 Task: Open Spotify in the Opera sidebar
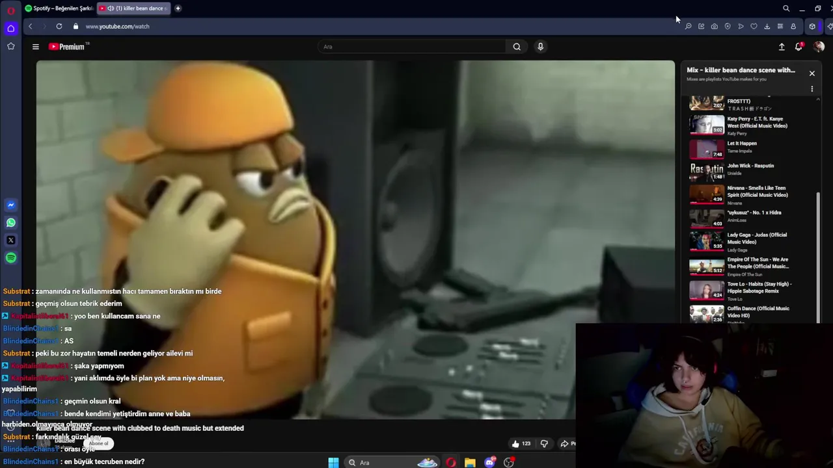(x=11, y=258)
